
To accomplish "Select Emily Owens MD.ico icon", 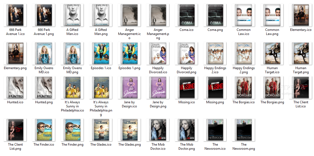I will point(44,53).
